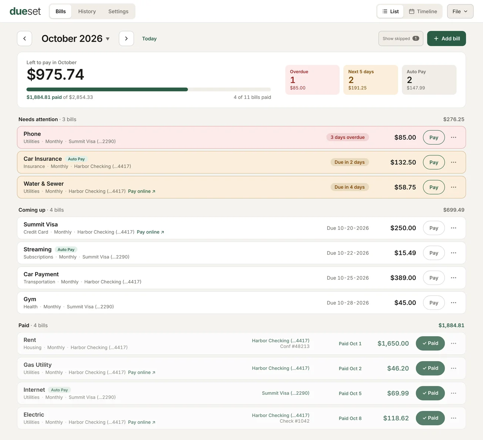The image size is (483, 440).
Task: Open more options for Electric bill
Action: [x=454, y=418]
